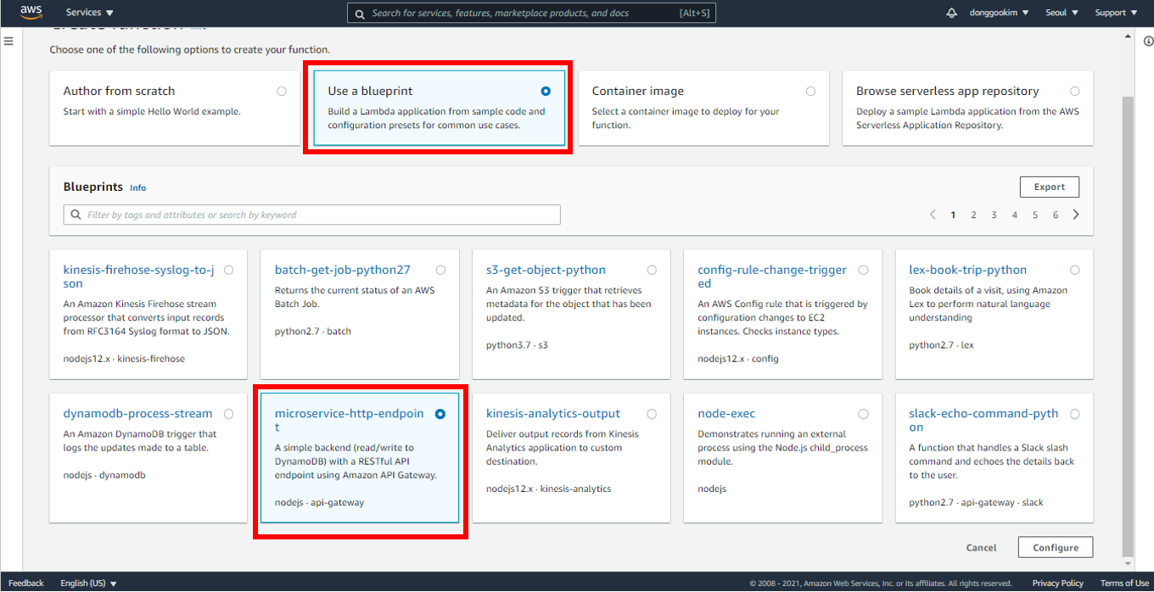The image size is (1154, 592).
Task: Open the Privacy Policy link
Action: 1058,584
